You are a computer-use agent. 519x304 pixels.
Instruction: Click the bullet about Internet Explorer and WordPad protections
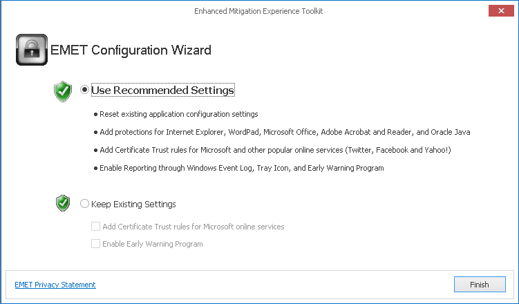[x=285, y=132]
